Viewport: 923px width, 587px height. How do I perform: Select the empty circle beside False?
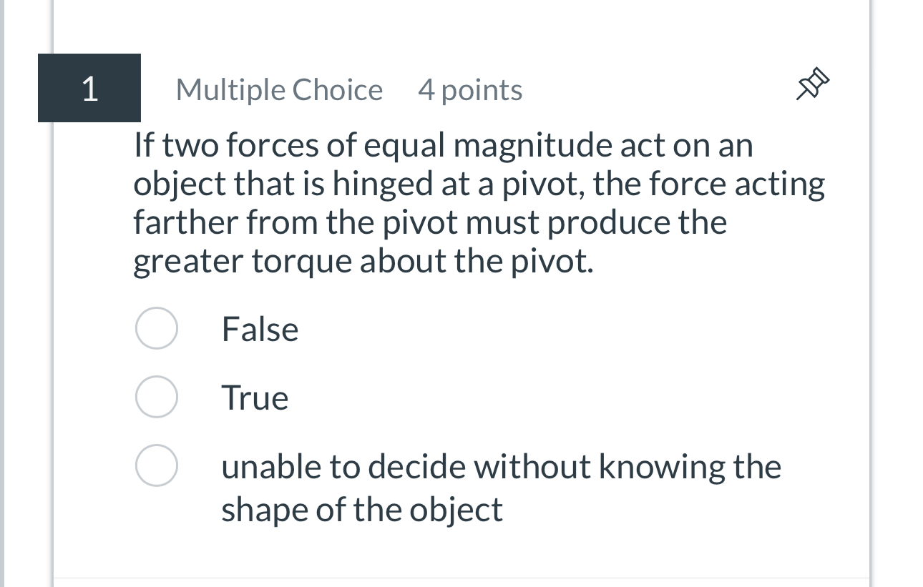coord(156,327)
